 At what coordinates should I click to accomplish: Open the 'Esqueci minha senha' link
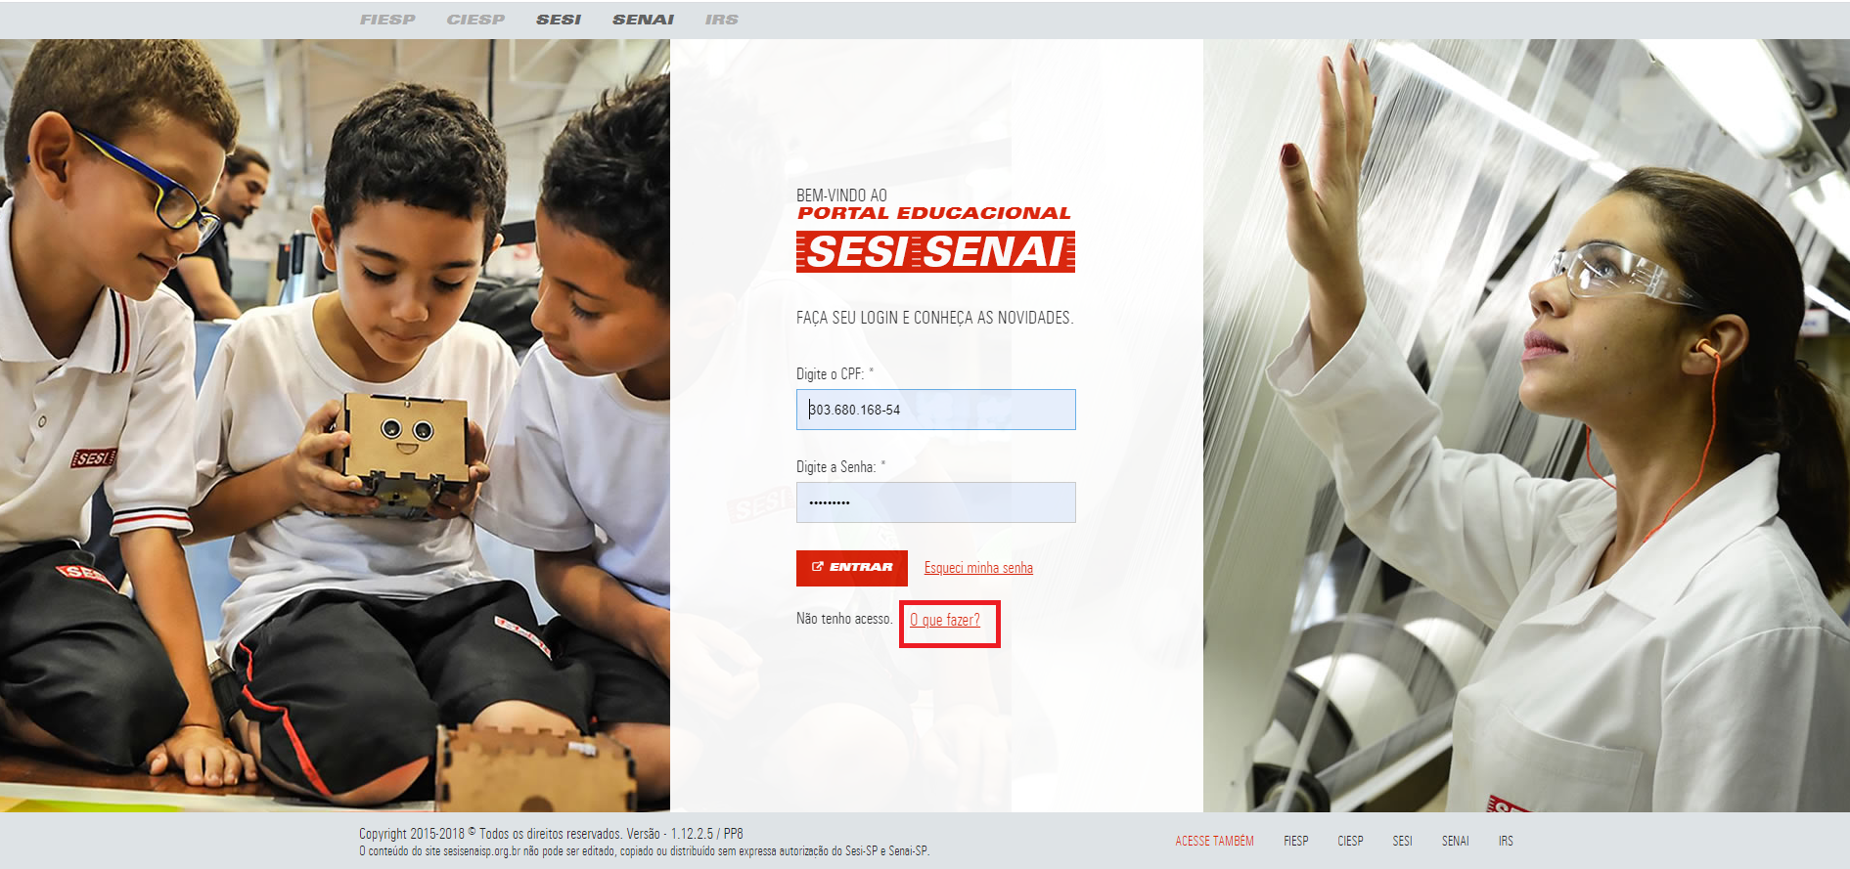(978, 568)
